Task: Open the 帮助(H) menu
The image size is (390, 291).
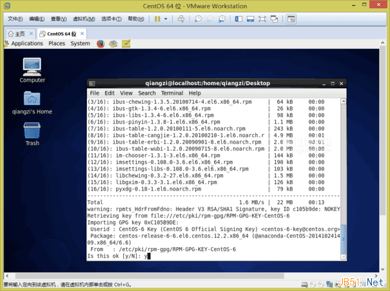Action: click(x=136, y=19)
